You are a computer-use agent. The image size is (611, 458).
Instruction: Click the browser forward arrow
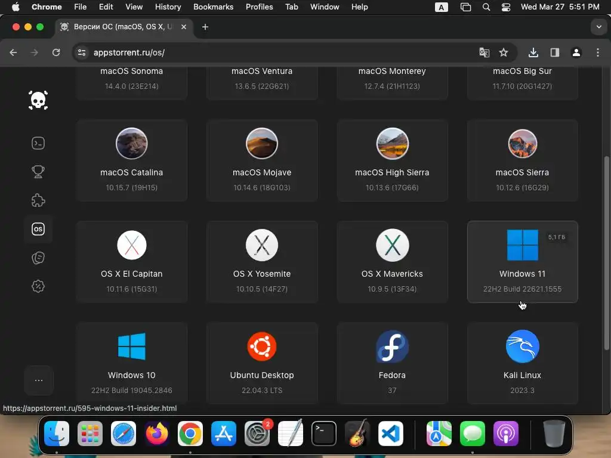[34, 52]
